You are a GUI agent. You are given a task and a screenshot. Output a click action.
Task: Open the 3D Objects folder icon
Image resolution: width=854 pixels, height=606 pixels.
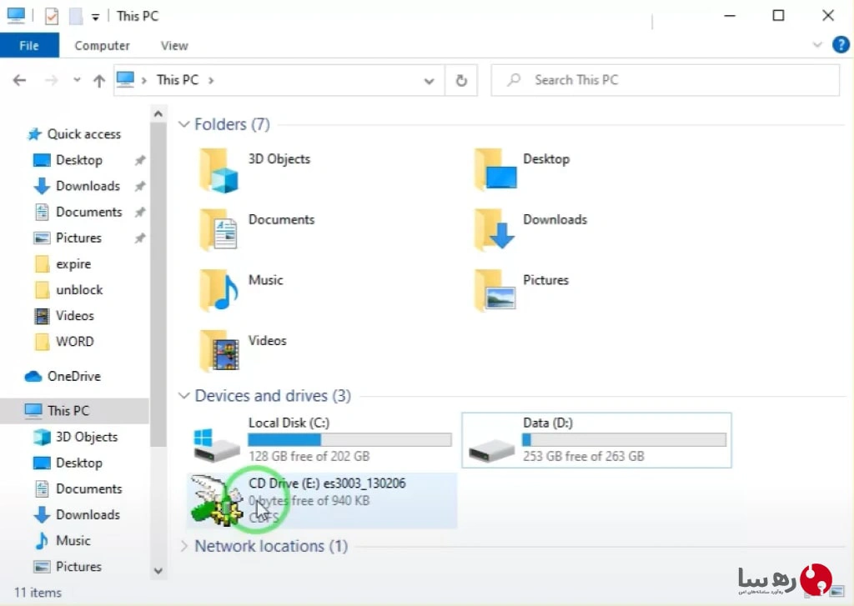point(219,171)
